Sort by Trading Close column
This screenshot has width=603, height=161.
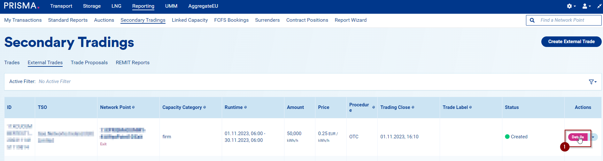413,107
